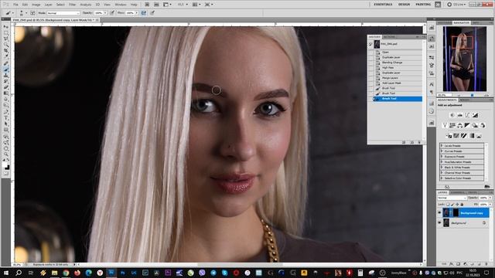The width and height of the screenshot is (495, 278).
Task: Toggle history brush source for the snapshot
Action: [x=370, y=44]
